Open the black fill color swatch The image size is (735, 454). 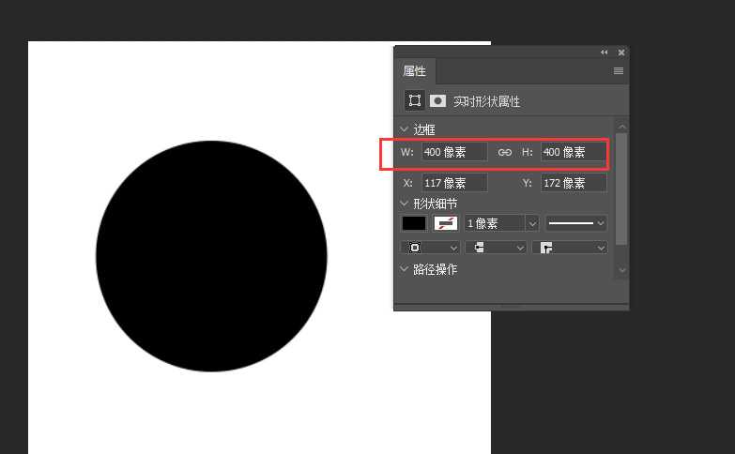[x=414, y=223]
